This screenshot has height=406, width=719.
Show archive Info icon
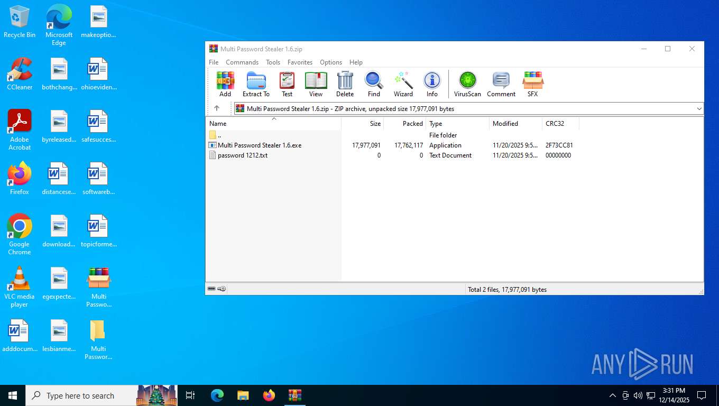432,85
